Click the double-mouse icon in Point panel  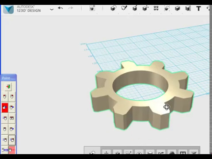12,118
